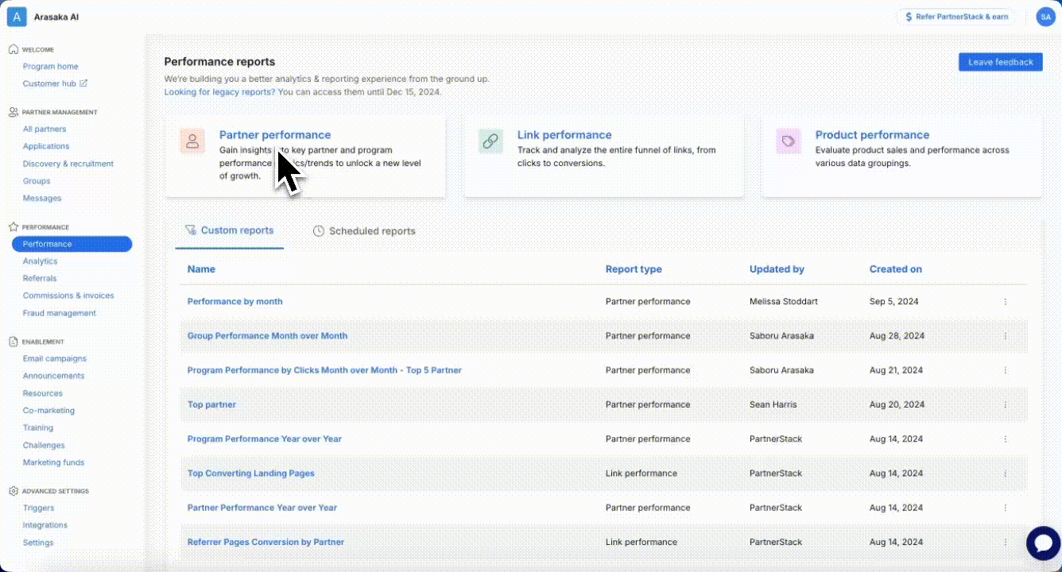The width and height of the screenshot is (1062, 572).
Task: Click the Partner performance person icon
Action: [192, 141]
